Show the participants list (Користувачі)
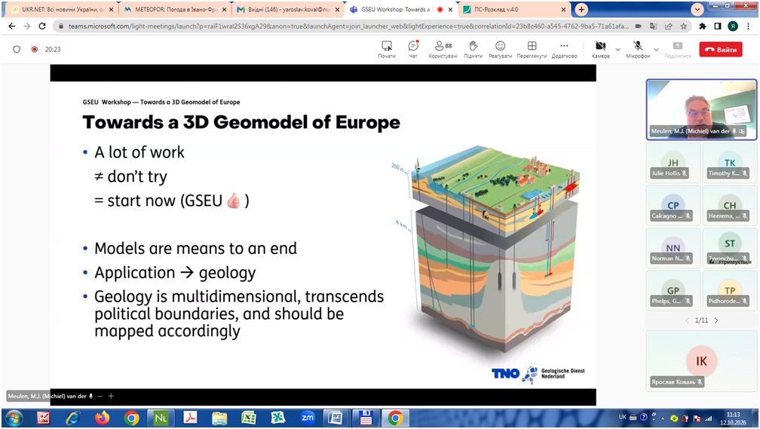Screen dimensions: 760x429 coord(443,50)
